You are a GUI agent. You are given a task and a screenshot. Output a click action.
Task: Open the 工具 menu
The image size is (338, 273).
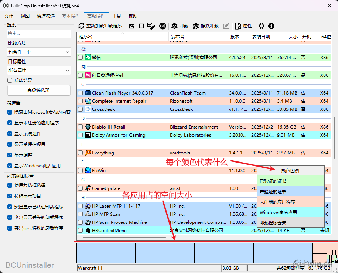click(117, 16)
